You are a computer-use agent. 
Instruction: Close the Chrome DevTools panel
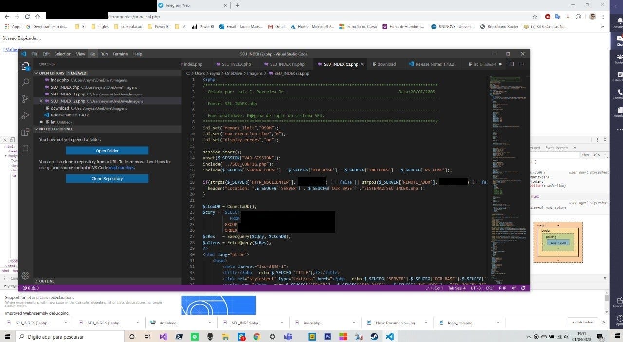click(605, 139)
